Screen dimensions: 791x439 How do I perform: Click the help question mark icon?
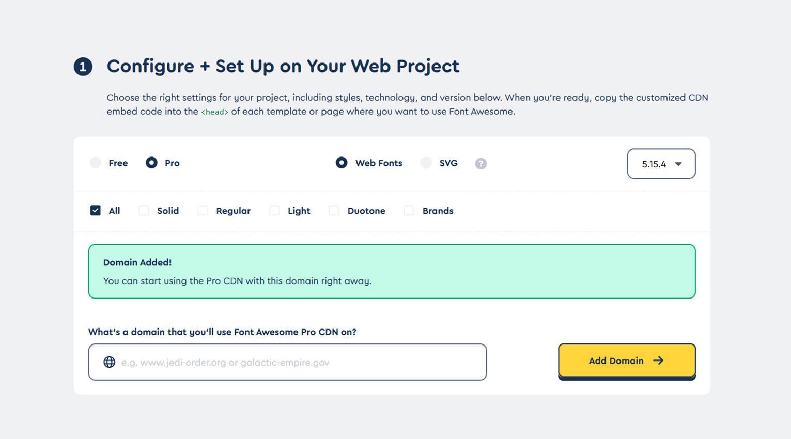[x=480, y=164]
